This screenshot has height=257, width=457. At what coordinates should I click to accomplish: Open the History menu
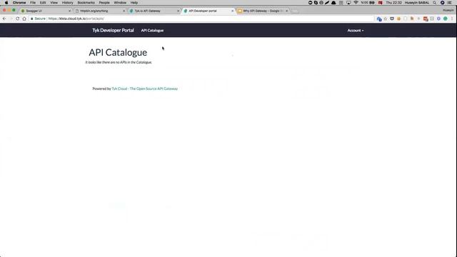pyautogui.click(x=67, y=3)
